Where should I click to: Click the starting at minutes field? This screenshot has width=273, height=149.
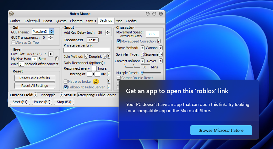click(x=97, y=74)
